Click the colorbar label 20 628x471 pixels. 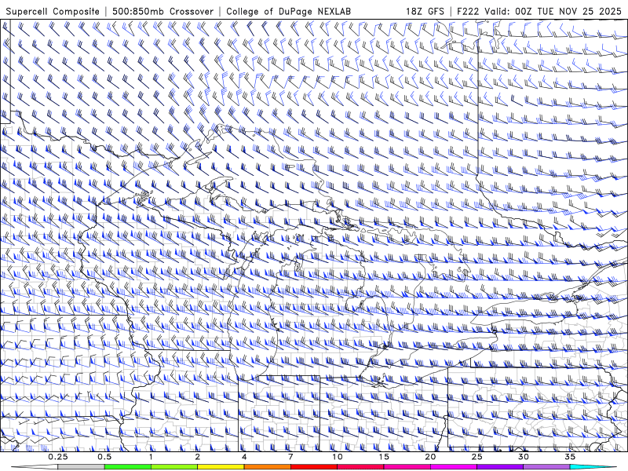click(430, 457)
